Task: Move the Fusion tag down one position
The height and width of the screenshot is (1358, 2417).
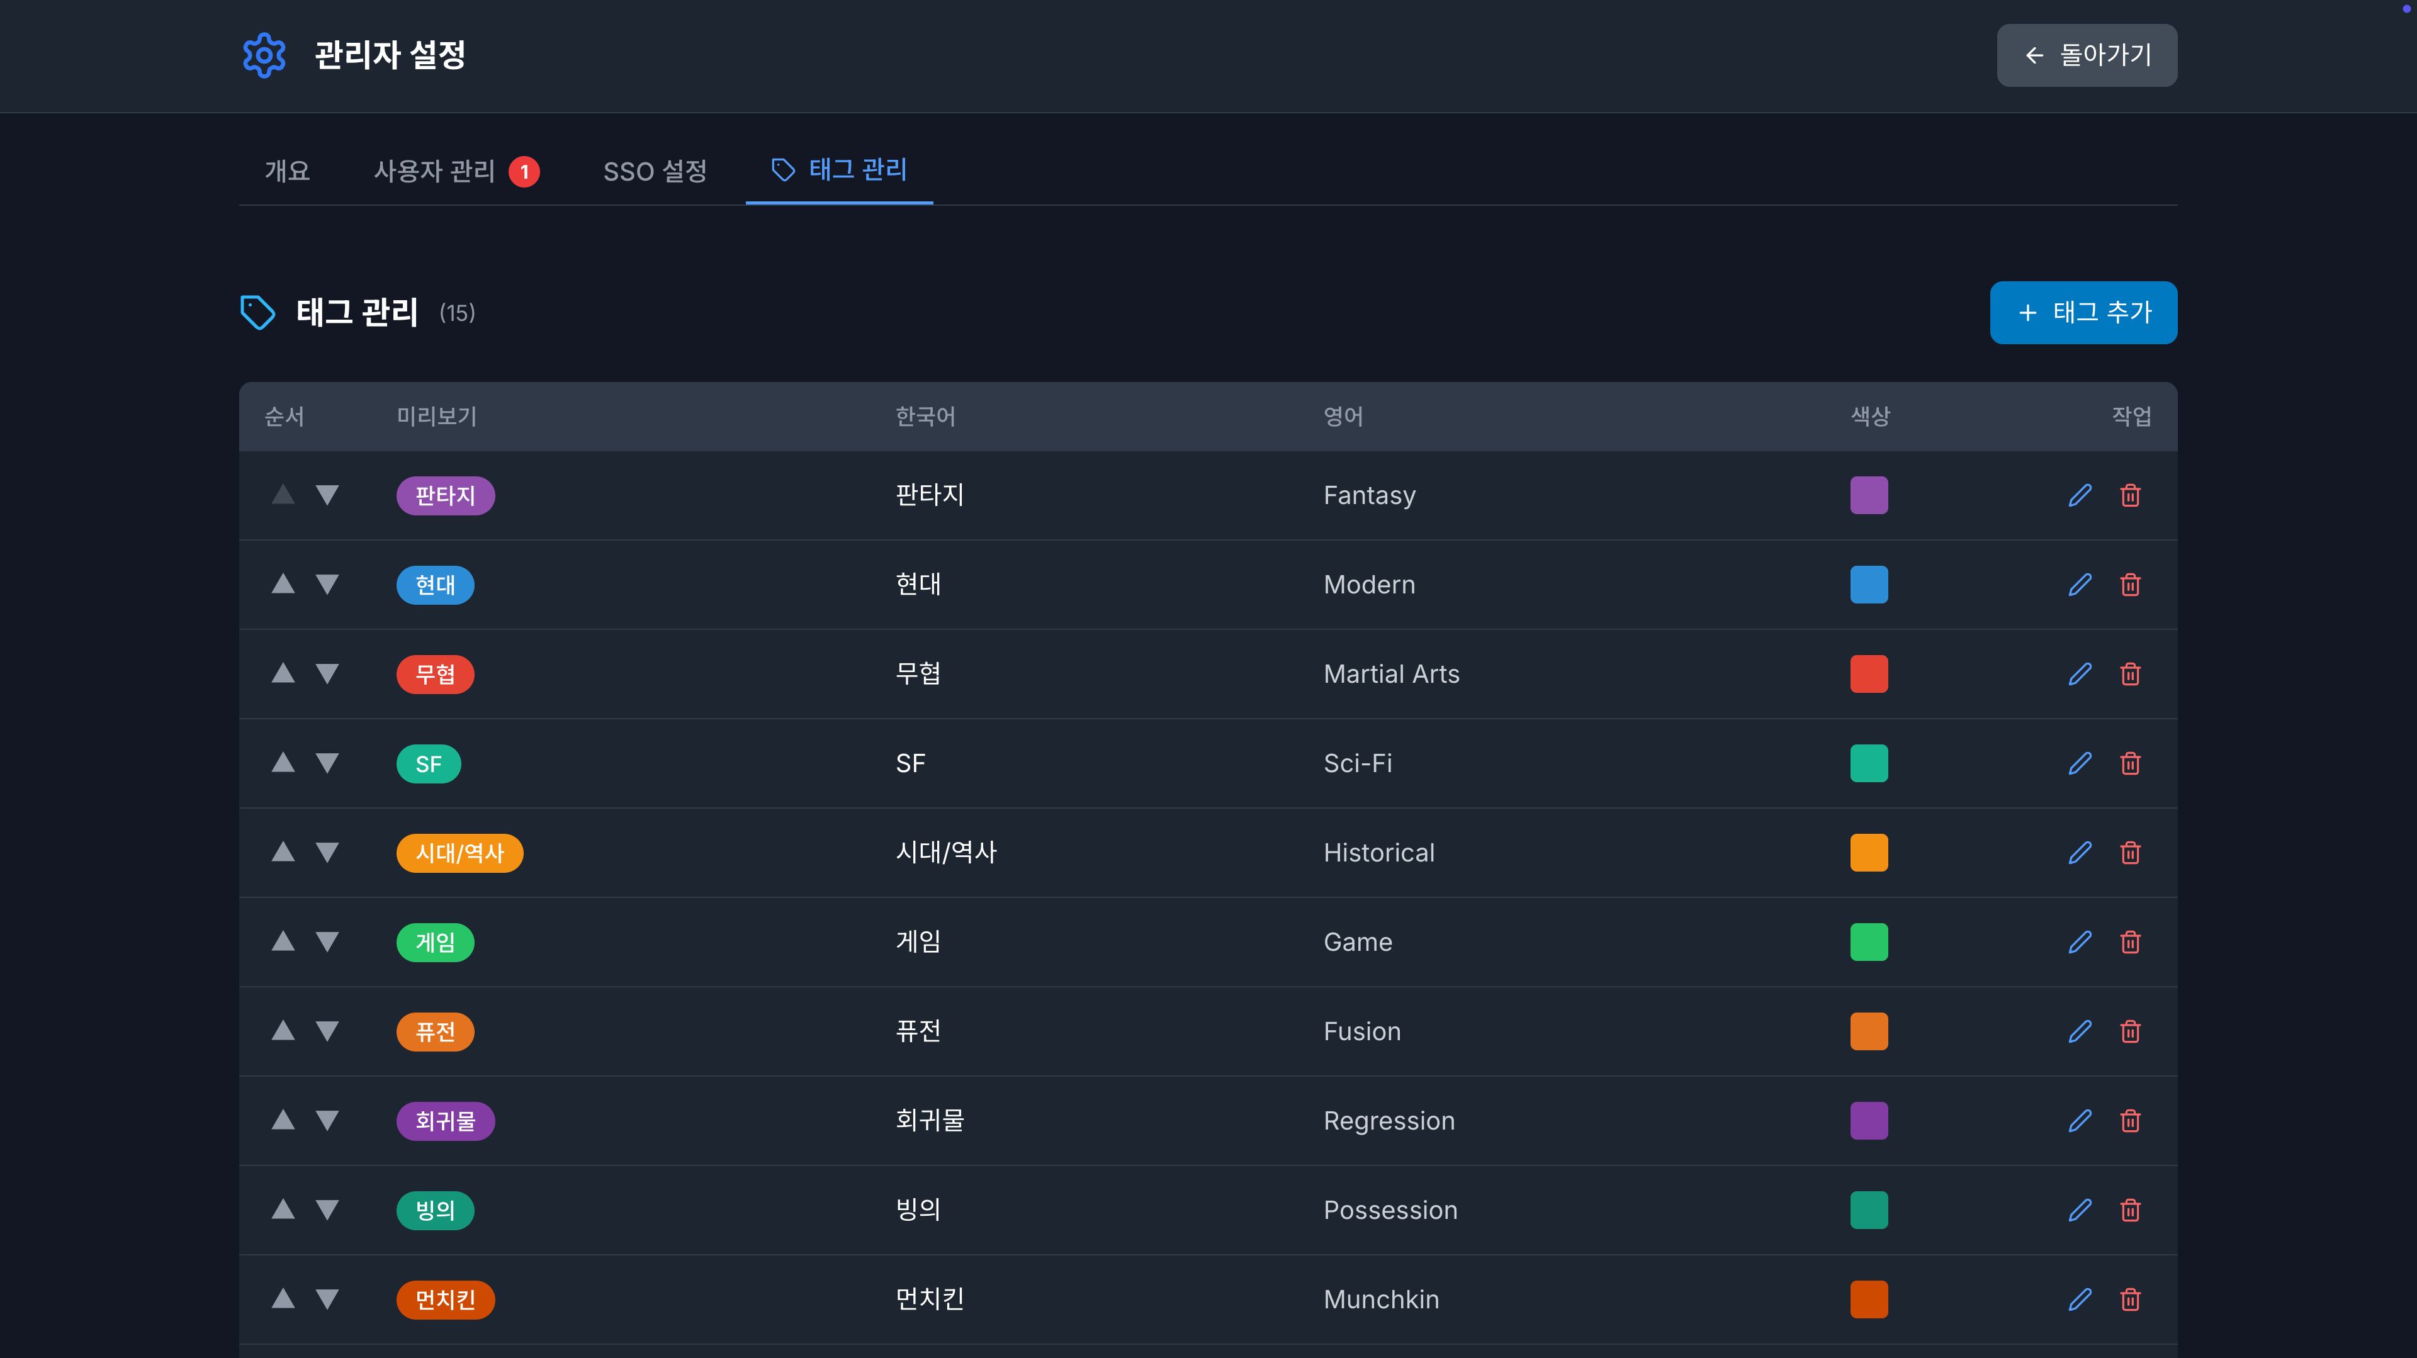Action: [327, 1031]
